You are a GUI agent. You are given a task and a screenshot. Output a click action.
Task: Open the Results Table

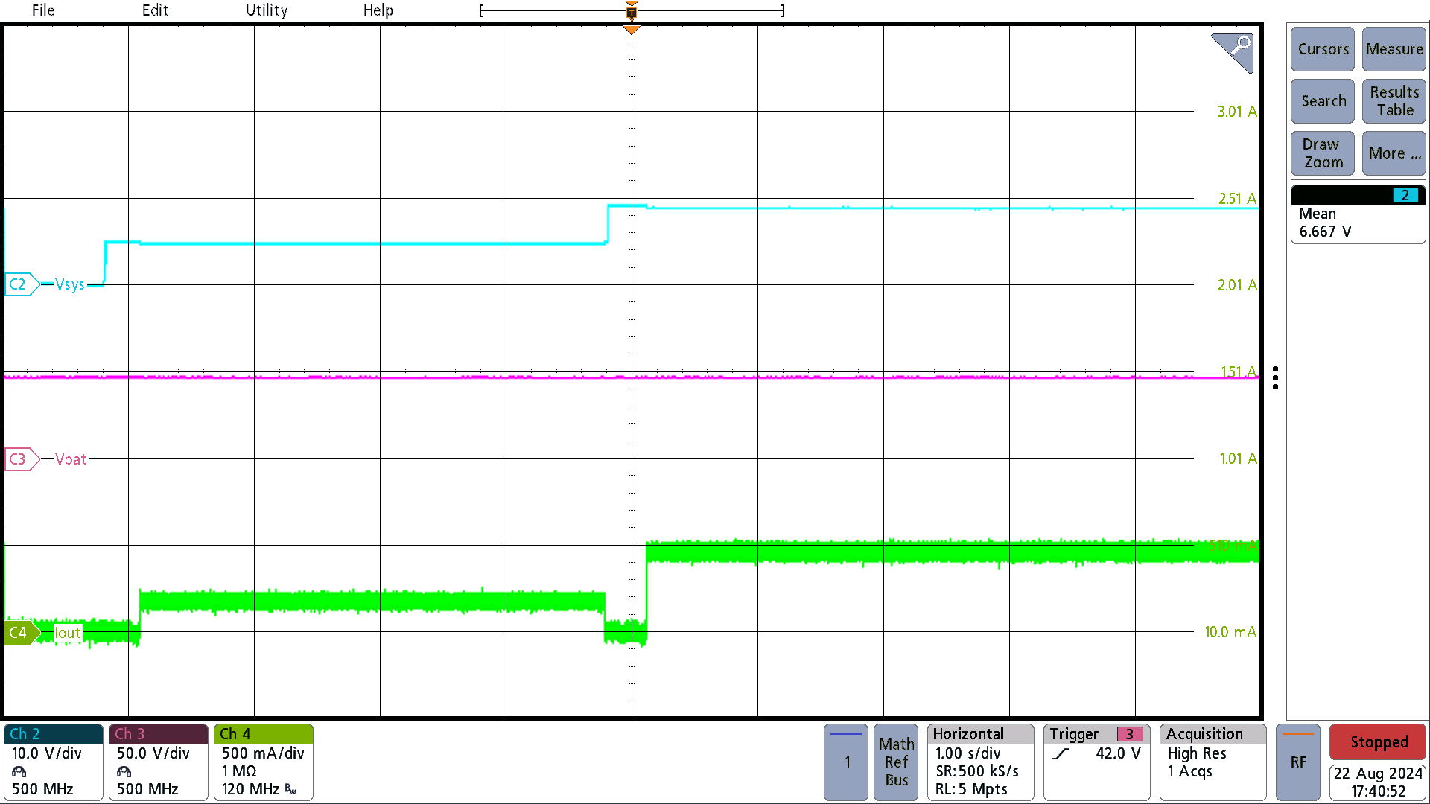(1394, 101)
